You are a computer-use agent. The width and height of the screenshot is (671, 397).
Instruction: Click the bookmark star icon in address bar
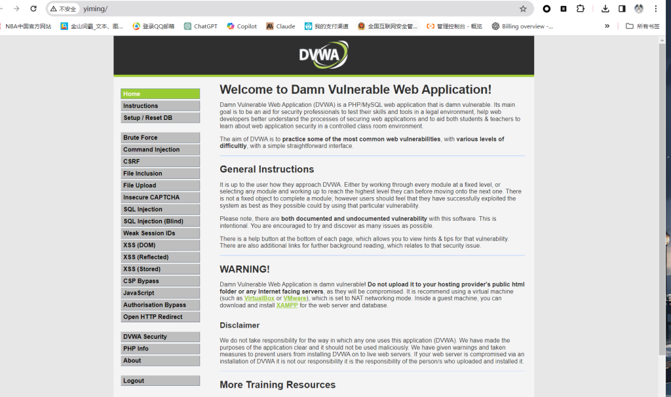point(523,9)
